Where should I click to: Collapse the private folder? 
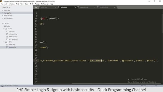tap(4, 29)
